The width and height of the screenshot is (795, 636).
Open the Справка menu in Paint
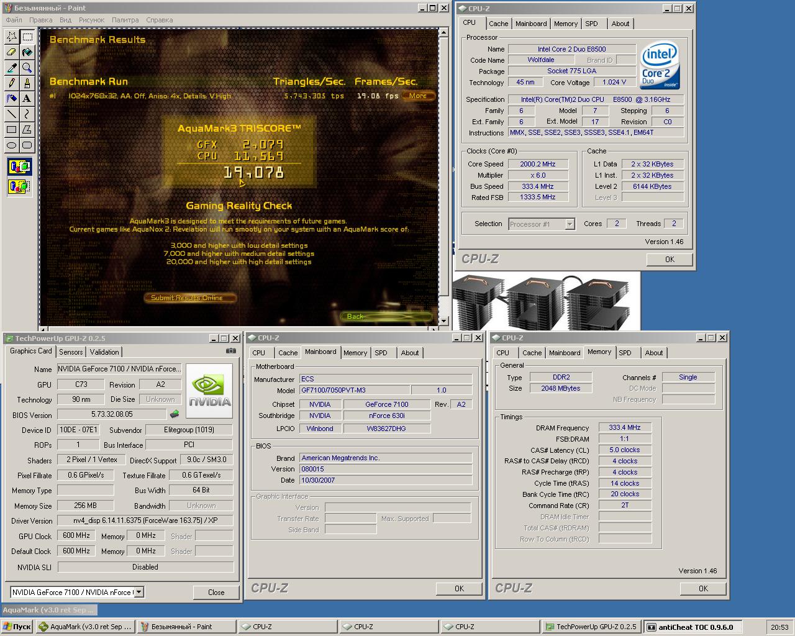(159, 20)
